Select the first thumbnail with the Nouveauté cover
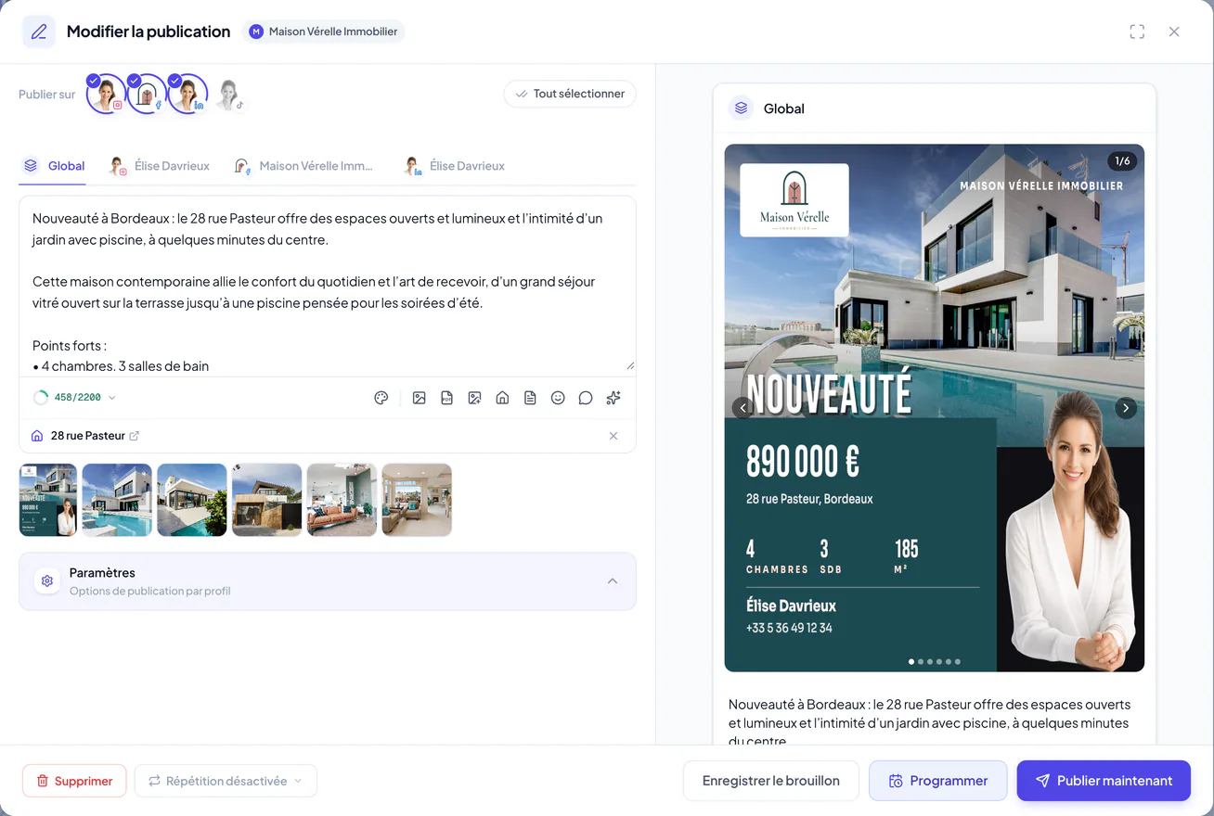Image resolution: width=1214 pixels, height=816 pixels. (48, 500)
